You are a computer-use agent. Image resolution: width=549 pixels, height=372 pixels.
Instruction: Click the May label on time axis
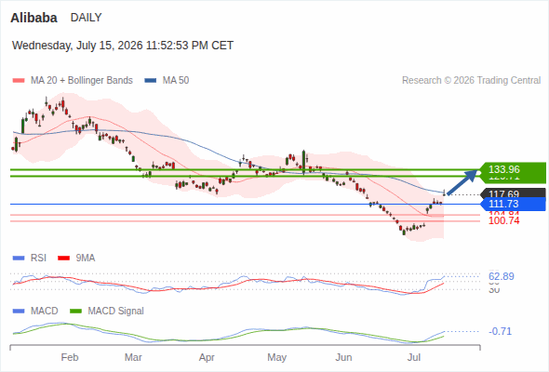tap(277, 357)
